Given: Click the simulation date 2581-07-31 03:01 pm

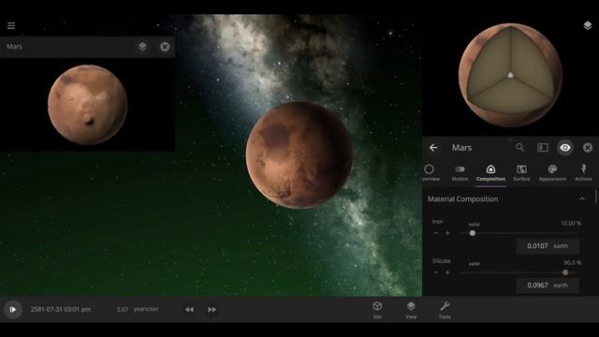Looking at the screenshot, I should pyautogui.click(x=61, y=310).
